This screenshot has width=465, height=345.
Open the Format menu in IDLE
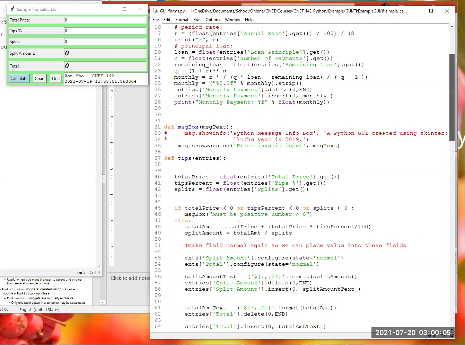182,20
